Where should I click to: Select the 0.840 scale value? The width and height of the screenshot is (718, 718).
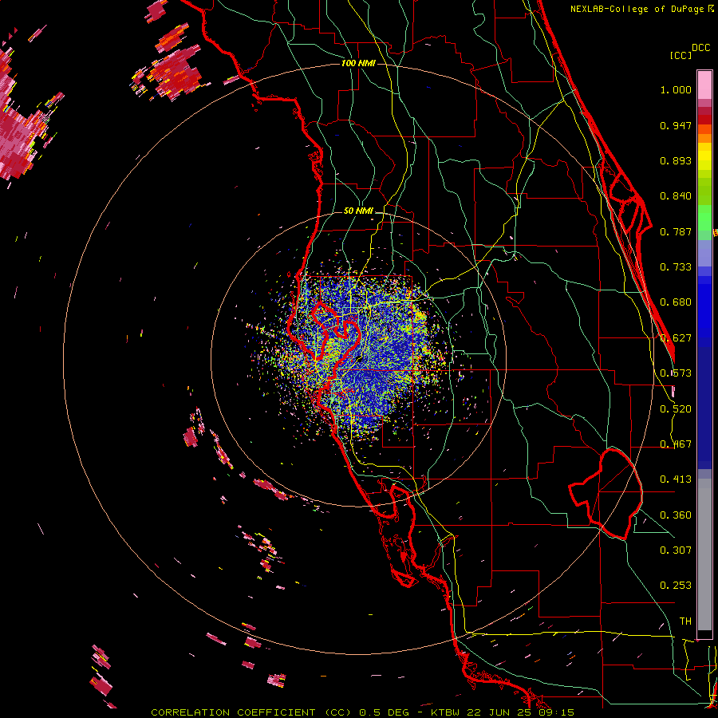(x=676, y=196)
